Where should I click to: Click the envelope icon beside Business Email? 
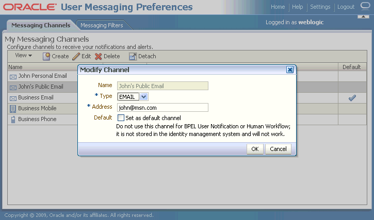13,98
